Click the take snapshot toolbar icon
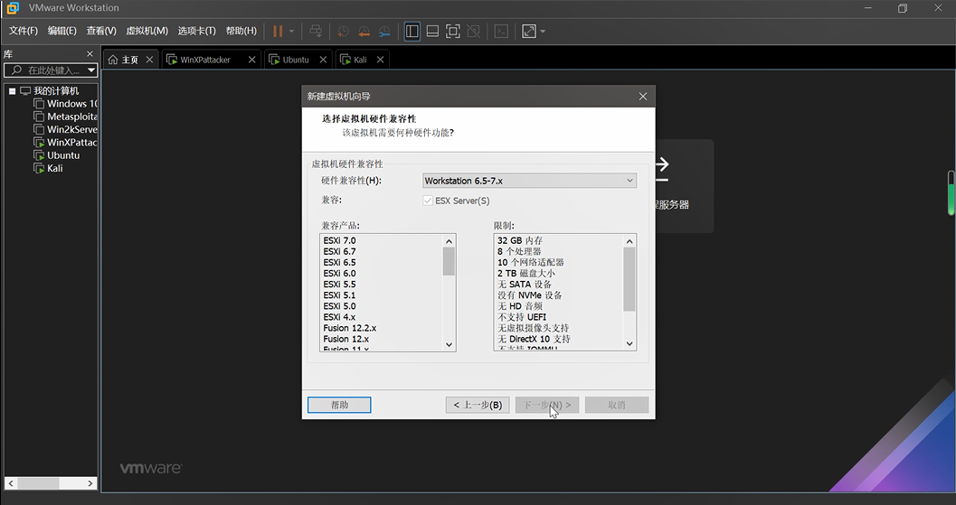This screenshot has width=956, height=505. pyautogui.click(x=344, y=31)
